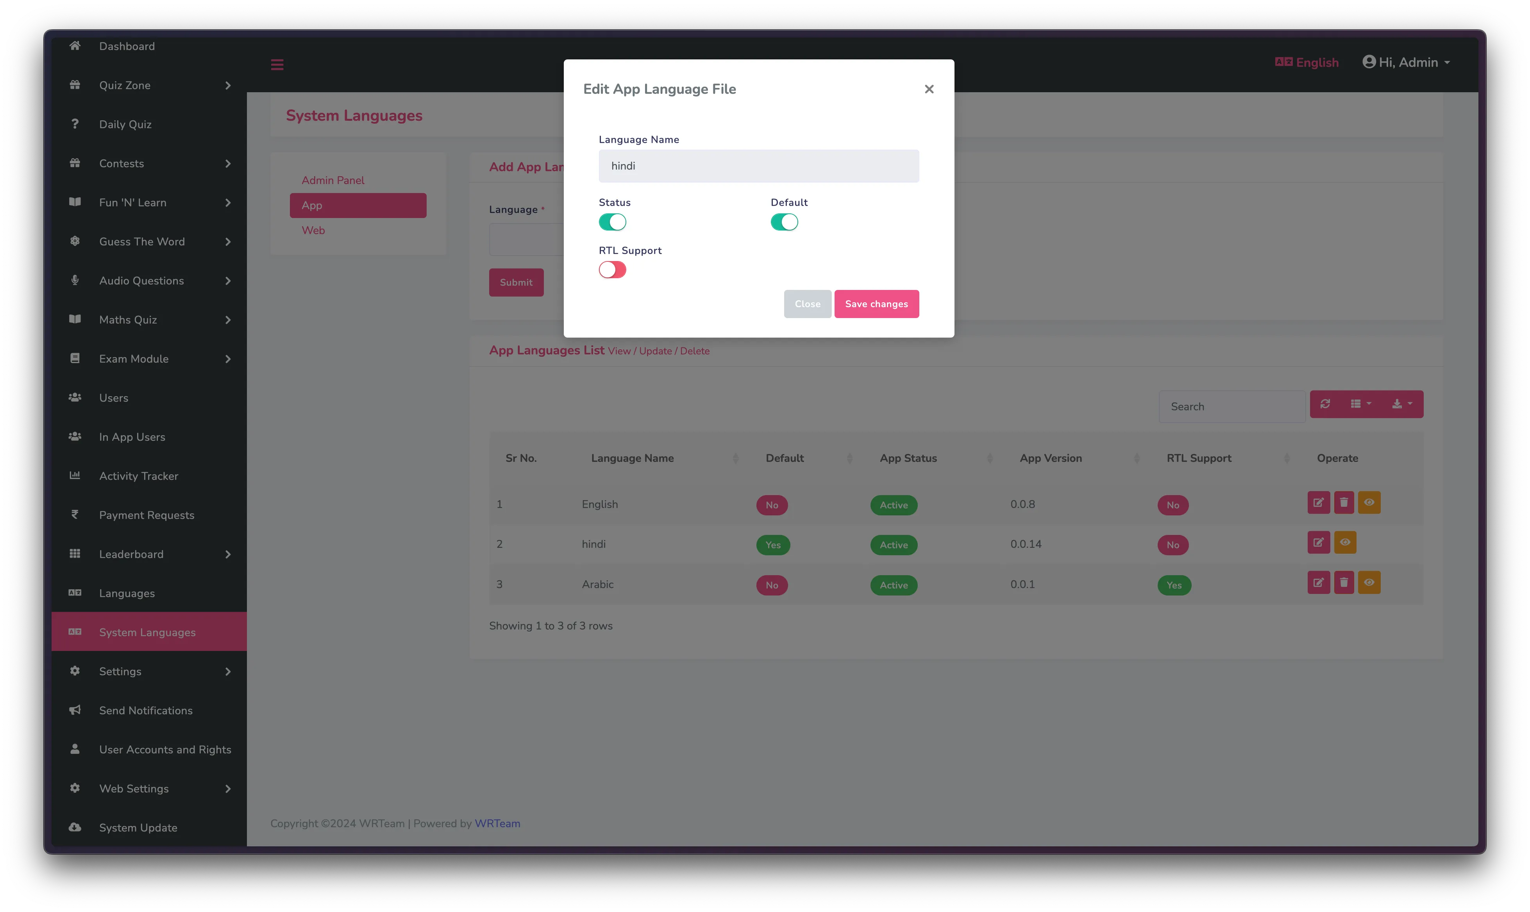The image size is (1530, 912).
Task: Enable the RTL Support toggle
Action: click(612, 270)
